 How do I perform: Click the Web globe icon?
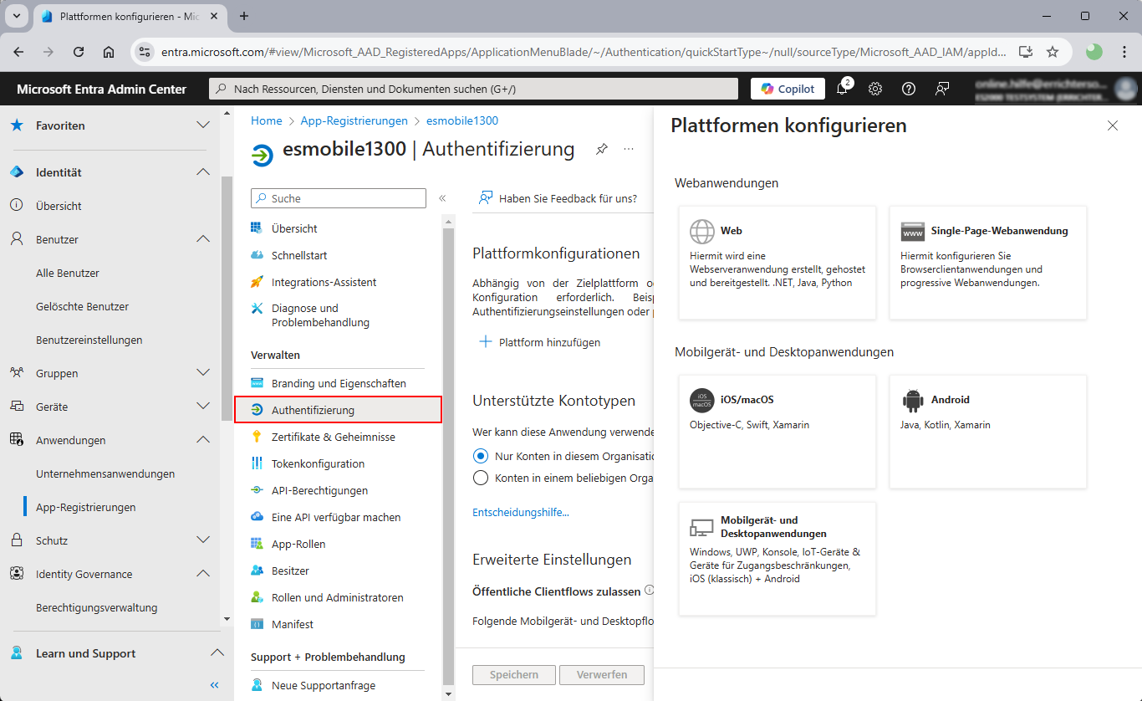tap(702, 231)
